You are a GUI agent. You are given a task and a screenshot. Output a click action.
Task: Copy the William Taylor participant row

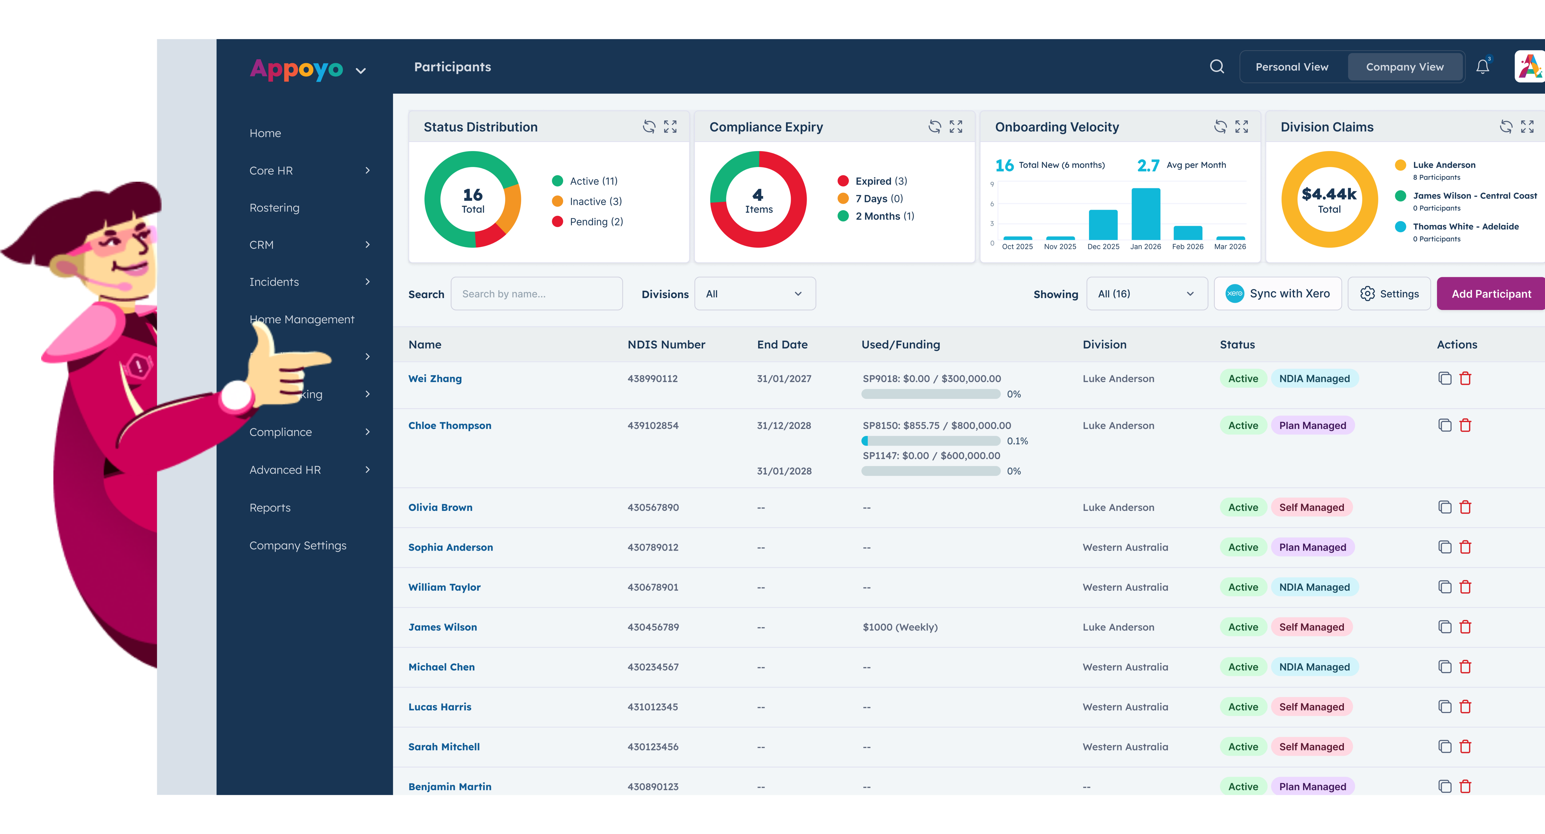click(x=1445, y=587)
